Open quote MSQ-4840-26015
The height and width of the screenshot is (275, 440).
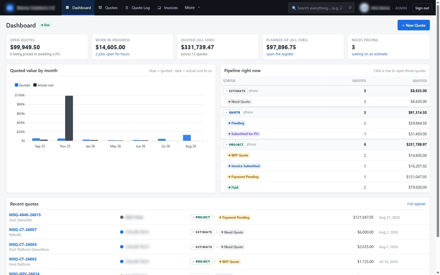pyautogui.click(x=25, y=215)
